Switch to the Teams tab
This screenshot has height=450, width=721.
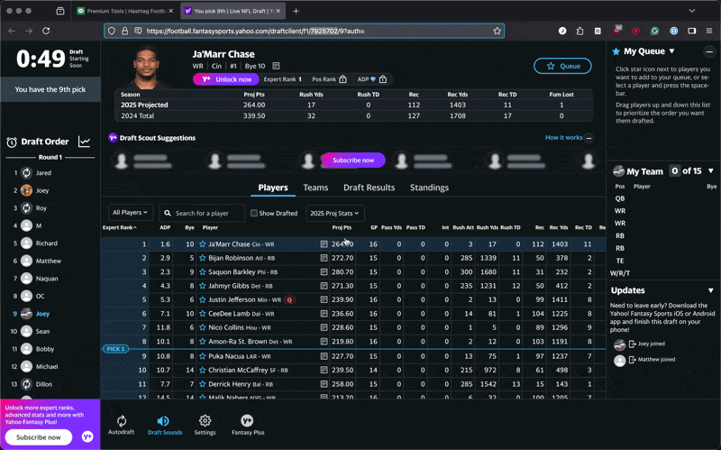(315, 188)
